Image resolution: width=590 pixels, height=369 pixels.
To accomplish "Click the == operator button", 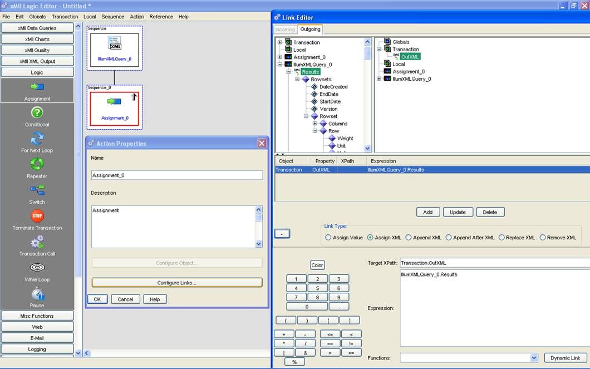I will [x=330, y=343].
